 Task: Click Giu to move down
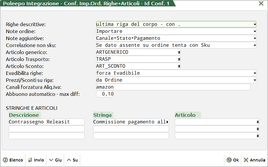click(55, 160)
